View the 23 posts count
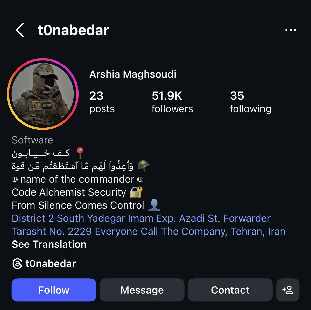Image resolution: width=311 pixels, height=310 pixels. coord(102,102)
